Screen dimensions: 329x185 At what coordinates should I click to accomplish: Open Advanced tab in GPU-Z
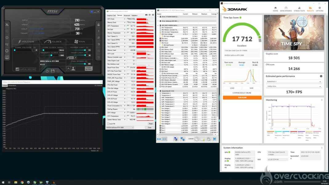(127, 15)
